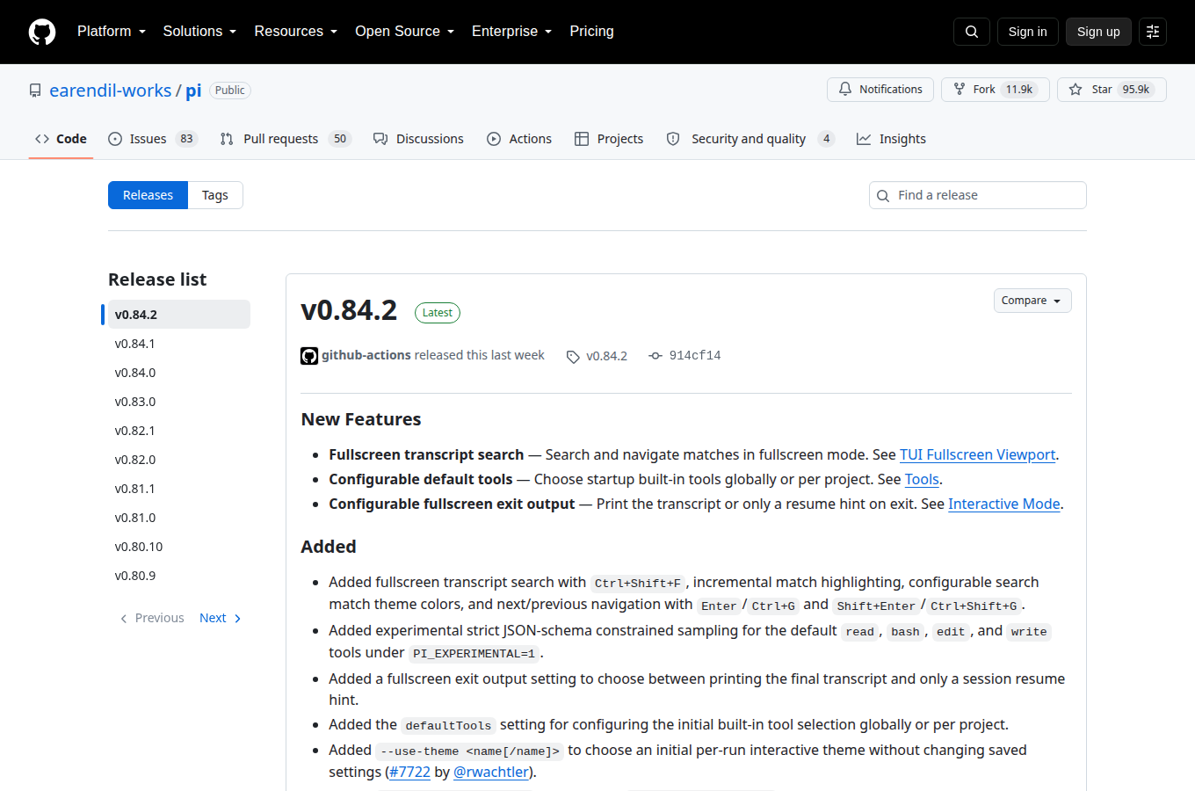Select the Releases button
Image resolution: width=1195 pixels, height=791 pixels.
tap(148, 195)
